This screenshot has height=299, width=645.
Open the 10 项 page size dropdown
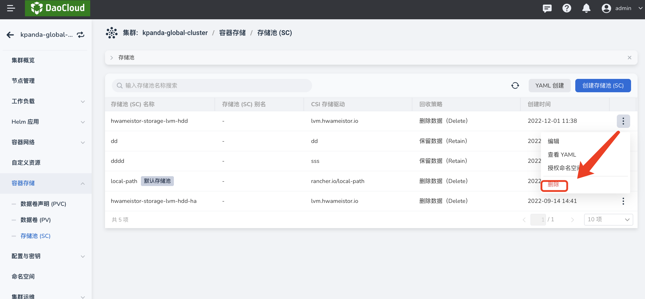point(609,220)
